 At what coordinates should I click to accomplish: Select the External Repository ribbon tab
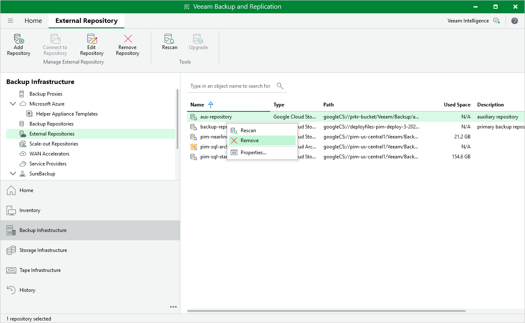[86, 21]
